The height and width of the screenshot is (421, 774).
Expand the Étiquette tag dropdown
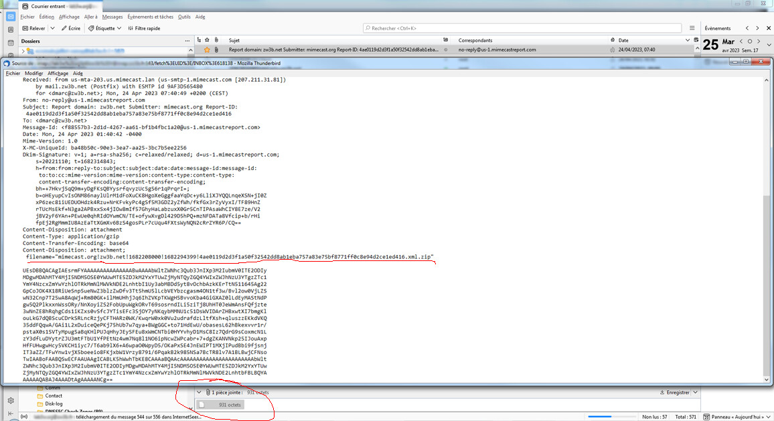coord(119,29)
